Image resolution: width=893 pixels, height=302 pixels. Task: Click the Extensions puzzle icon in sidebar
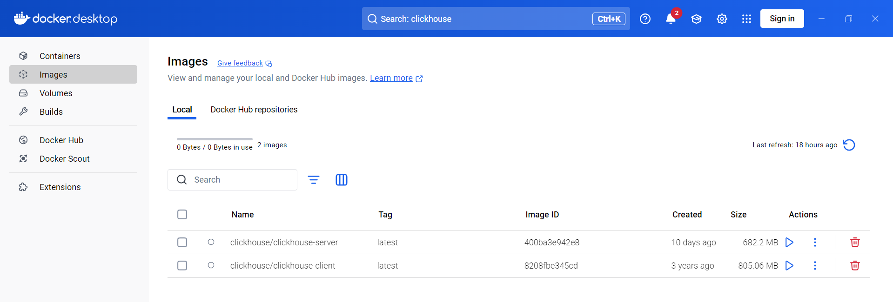[23, 187]
